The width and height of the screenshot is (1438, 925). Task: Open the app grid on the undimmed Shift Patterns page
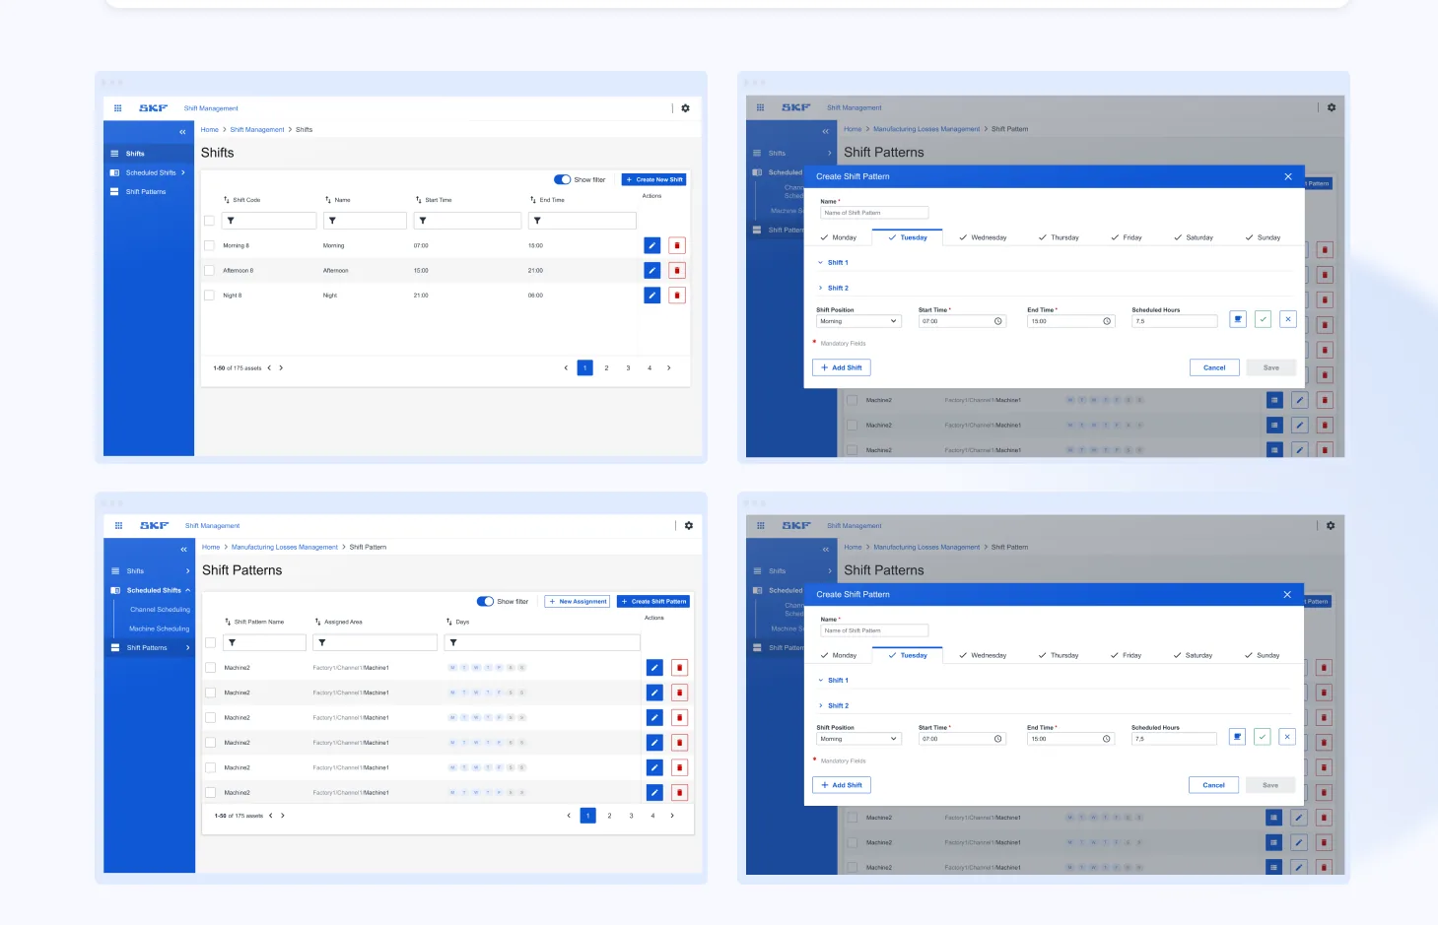pyautogui.click(x=118, y=526)
